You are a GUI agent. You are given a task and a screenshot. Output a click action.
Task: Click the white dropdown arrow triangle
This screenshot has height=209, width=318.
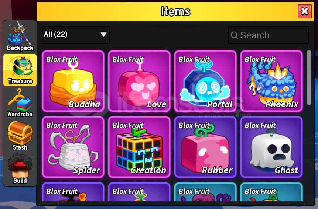point(103,35)
